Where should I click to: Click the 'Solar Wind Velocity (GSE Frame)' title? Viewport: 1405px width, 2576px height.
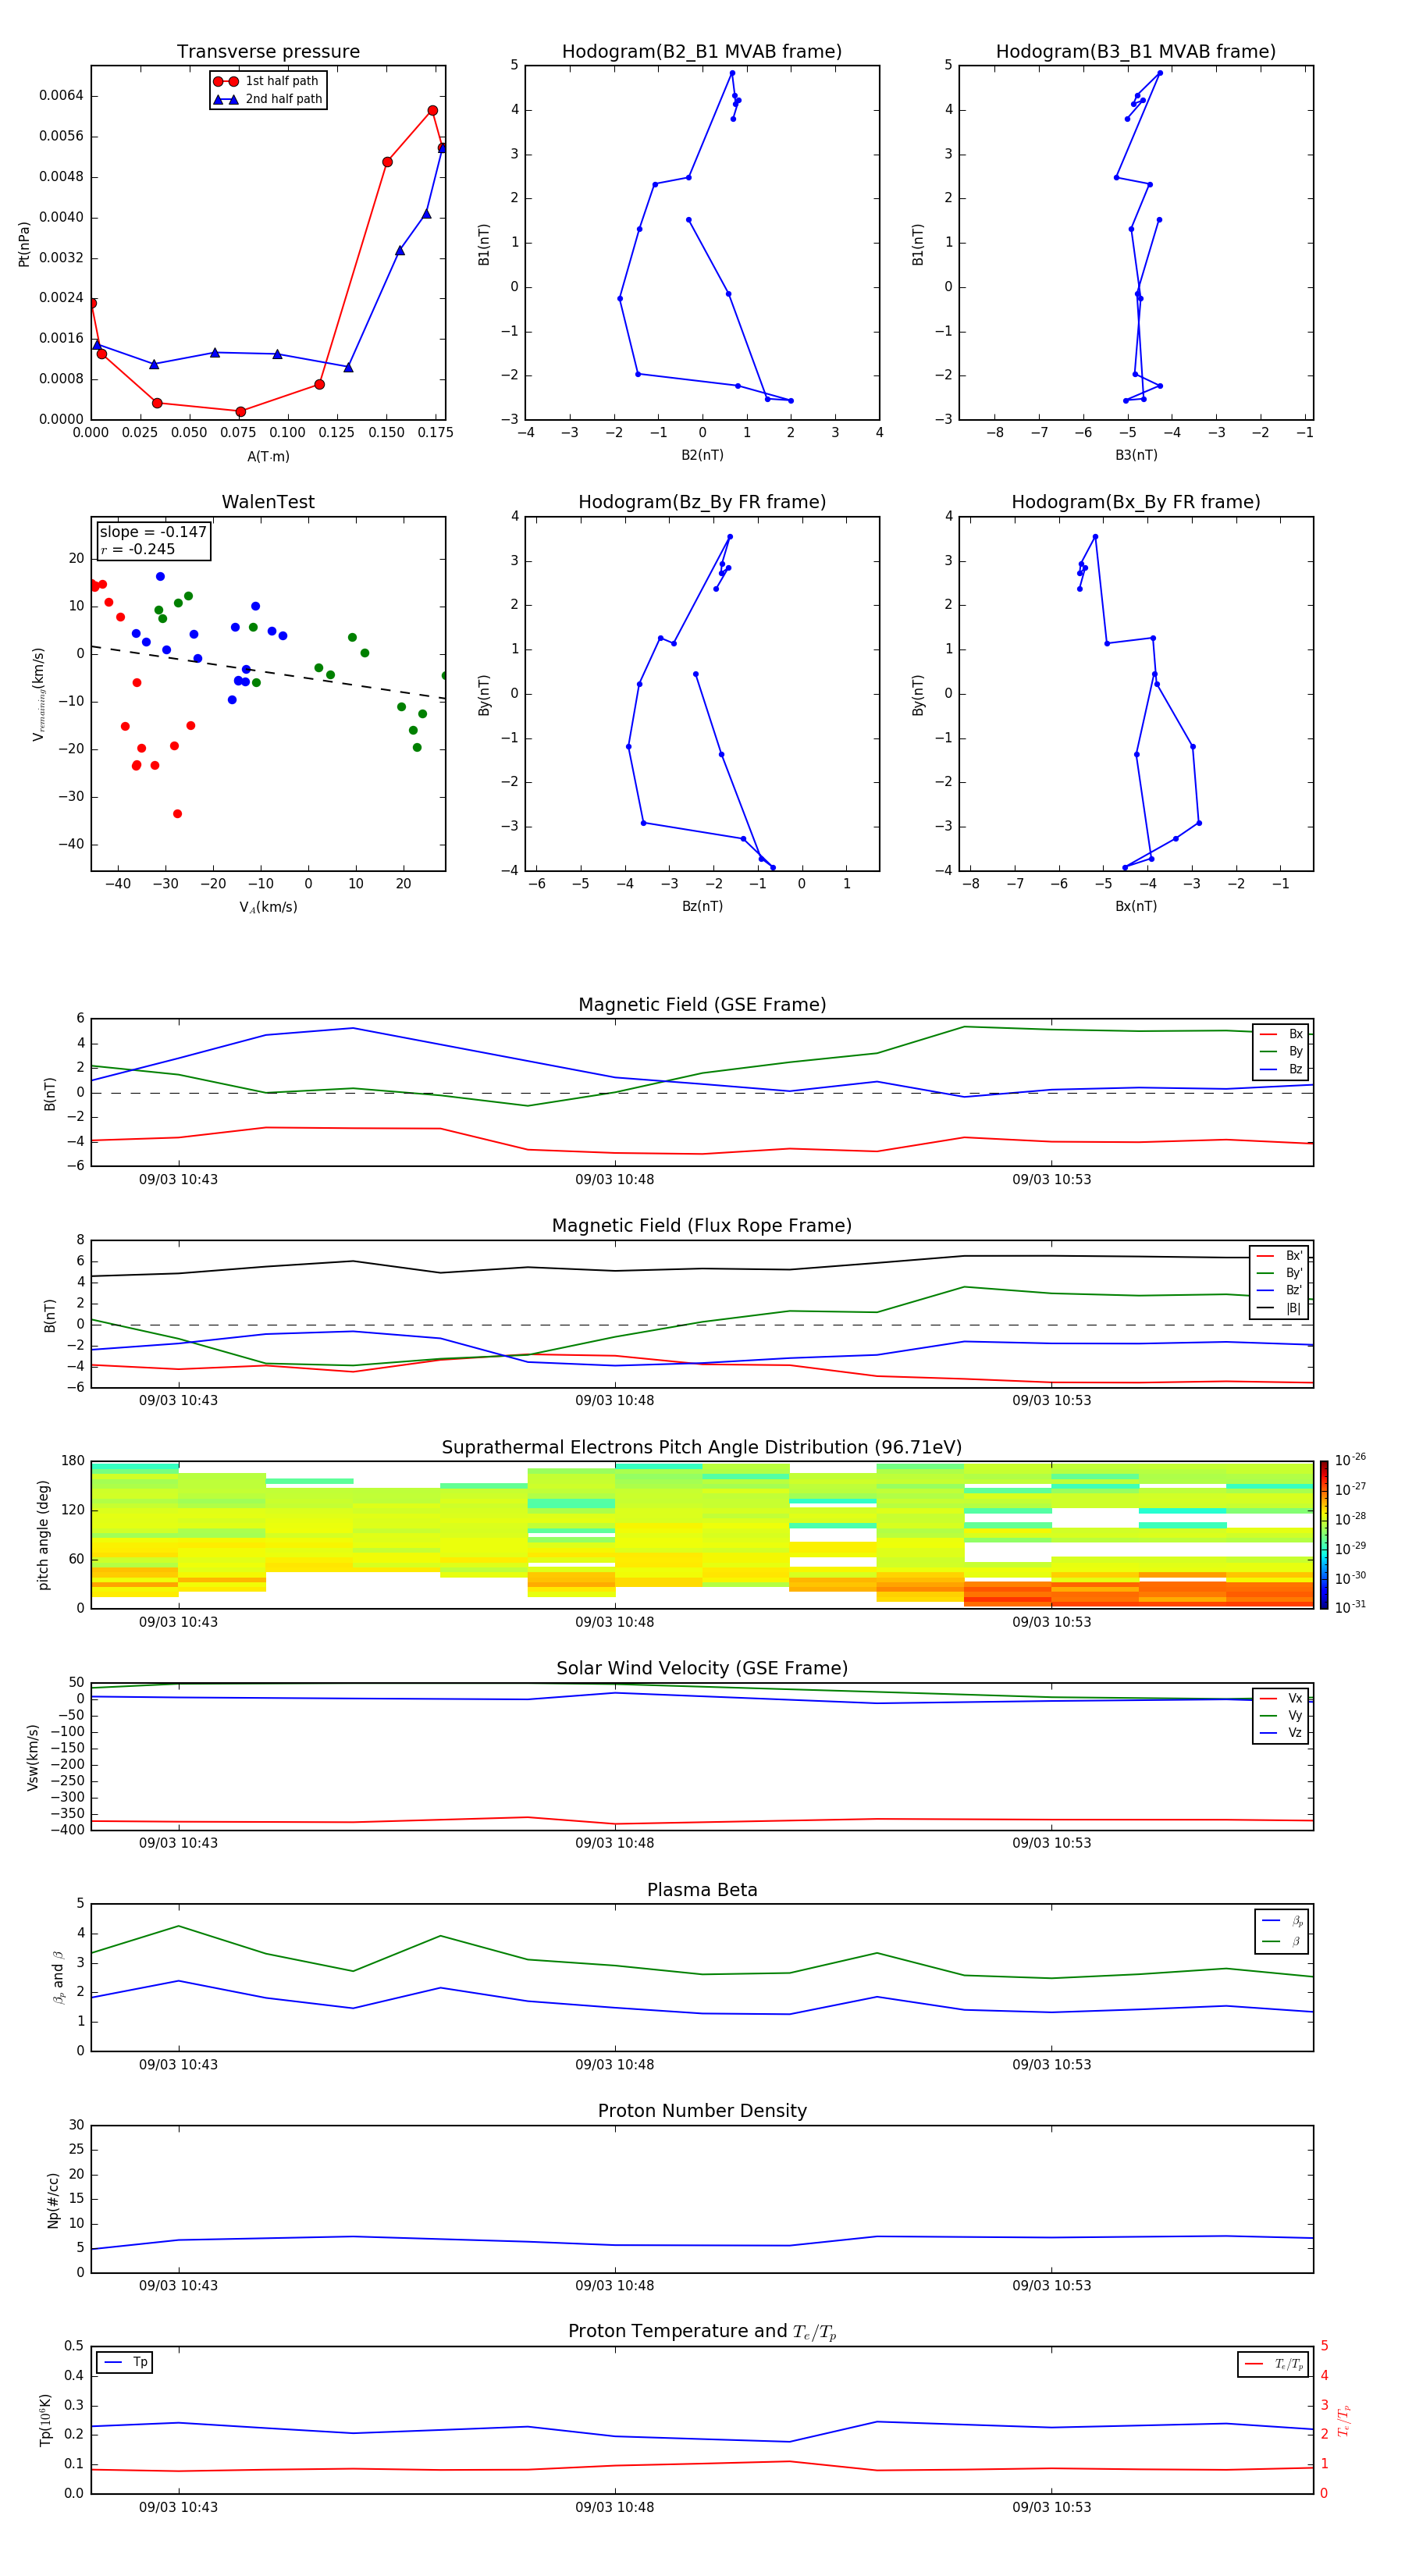click(702, 1669)
